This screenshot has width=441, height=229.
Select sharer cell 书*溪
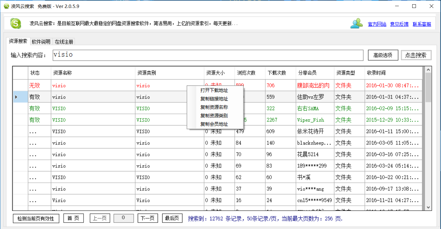[315, 177]
